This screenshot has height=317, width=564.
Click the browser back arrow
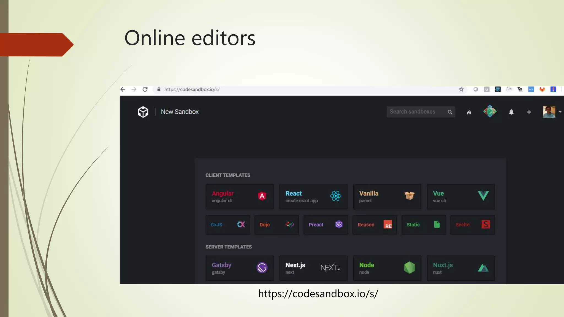[x=123, y=89]
